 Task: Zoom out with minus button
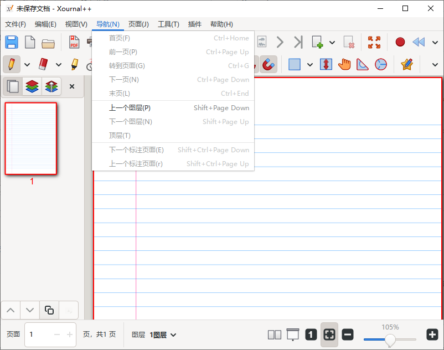click(348, 334)
